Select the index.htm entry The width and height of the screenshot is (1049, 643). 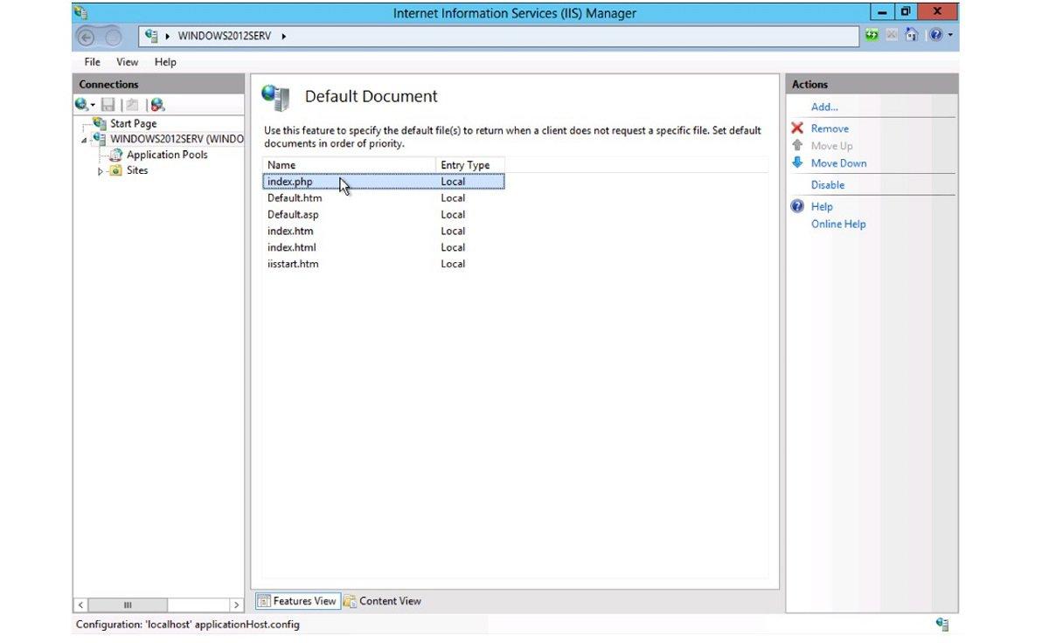(x=384, y=232)
